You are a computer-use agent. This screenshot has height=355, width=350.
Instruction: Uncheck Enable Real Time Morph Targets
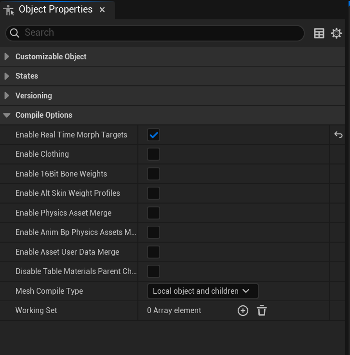coord(153,135)
